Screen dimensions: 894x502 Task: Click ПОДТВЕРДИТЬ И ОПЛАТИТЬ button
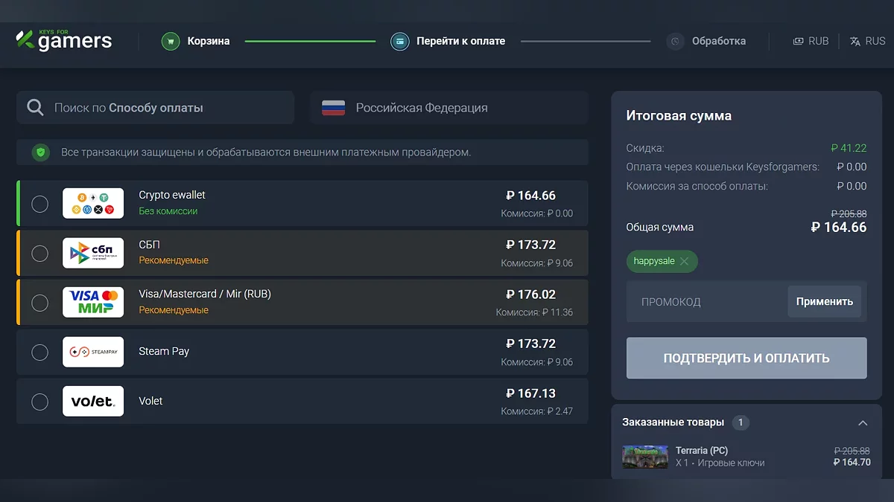746,358
